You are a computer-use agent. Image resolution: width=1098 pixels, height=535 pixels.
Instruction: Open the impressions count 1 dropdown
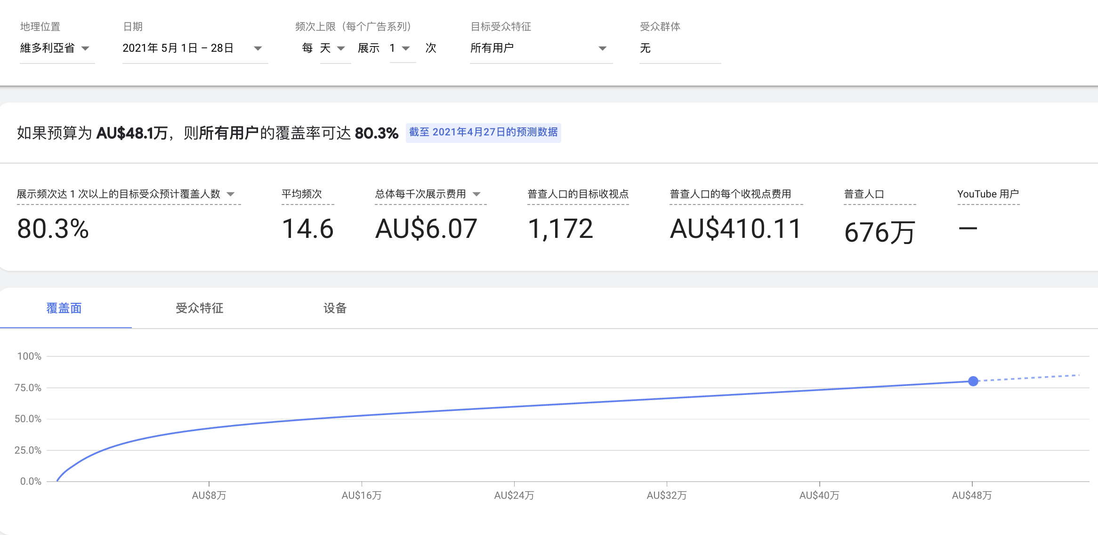[x=403, y=48]
